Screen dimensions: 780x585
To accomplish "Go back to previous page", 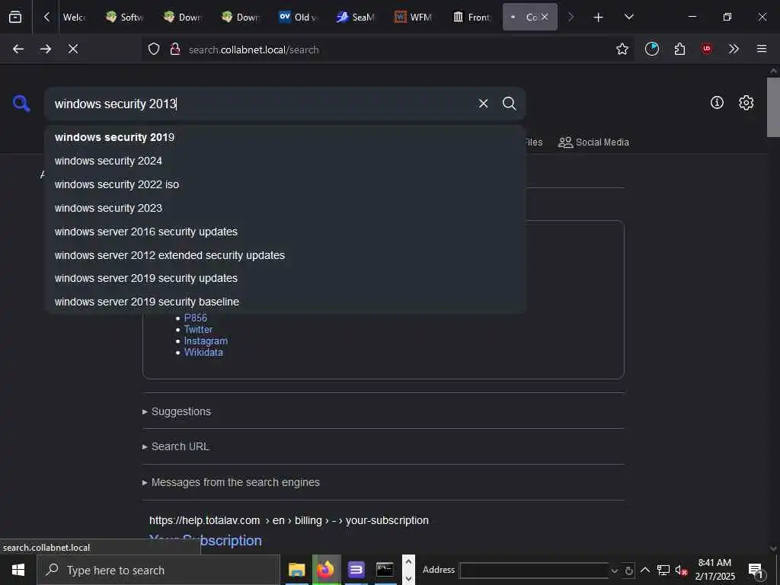I will click(x=18, y=49).
